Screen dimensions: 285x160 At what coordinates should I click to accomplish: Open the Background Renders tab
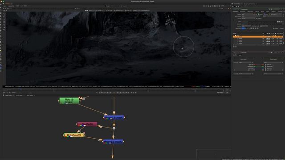coord(249,4)
